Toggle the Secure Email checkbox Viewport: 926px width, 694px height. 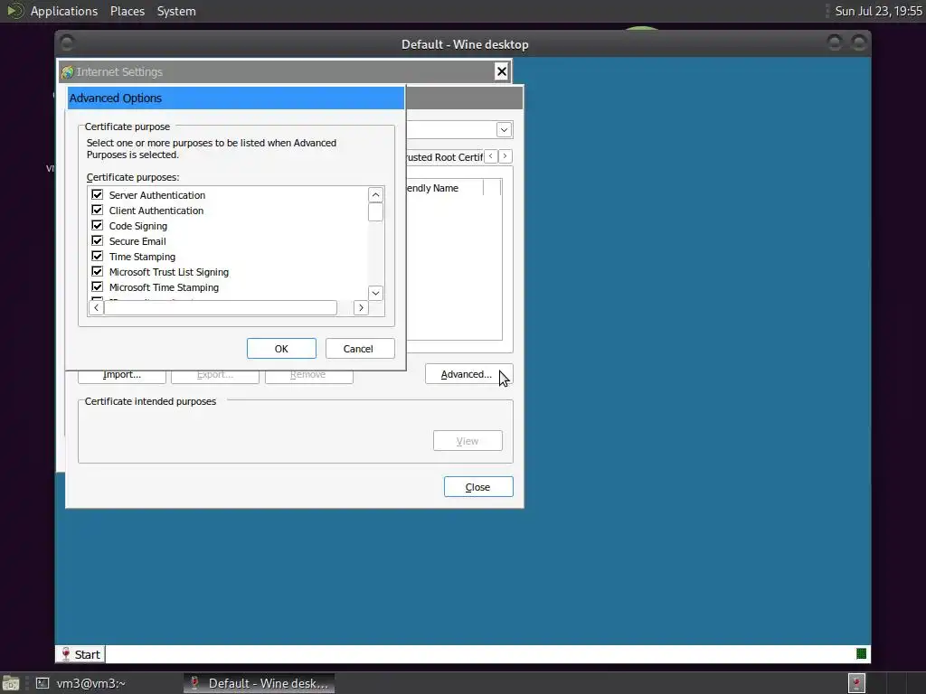(x=98, y=240)
